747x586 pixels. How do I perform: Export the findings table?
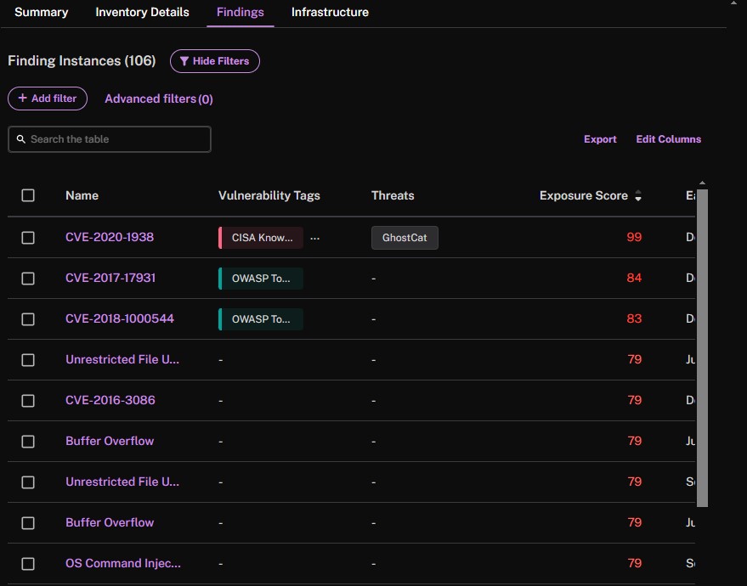(x=600, y=139)
